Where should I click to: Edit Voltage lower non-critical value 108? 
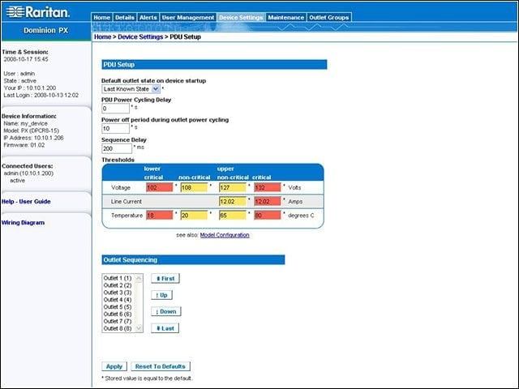194,187
